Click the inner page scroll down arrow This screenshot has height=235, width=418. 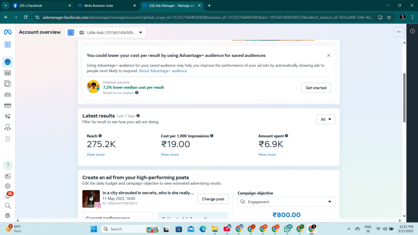click(404, 216)
